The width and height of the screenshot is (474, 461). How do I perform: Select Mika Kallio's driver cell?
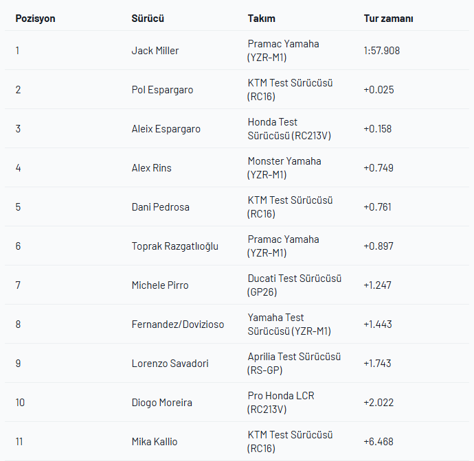tap(154, 442)
